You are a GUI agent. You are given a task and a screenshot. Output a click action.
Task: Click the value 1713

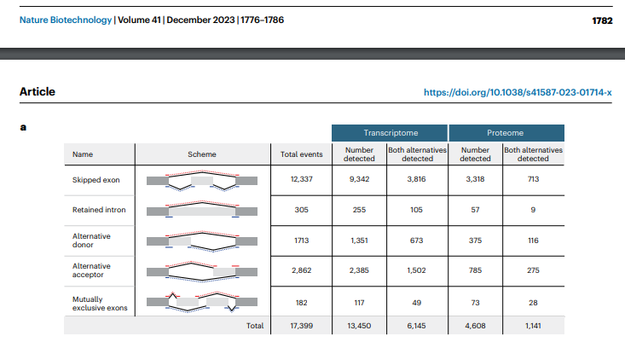point(301,241)
